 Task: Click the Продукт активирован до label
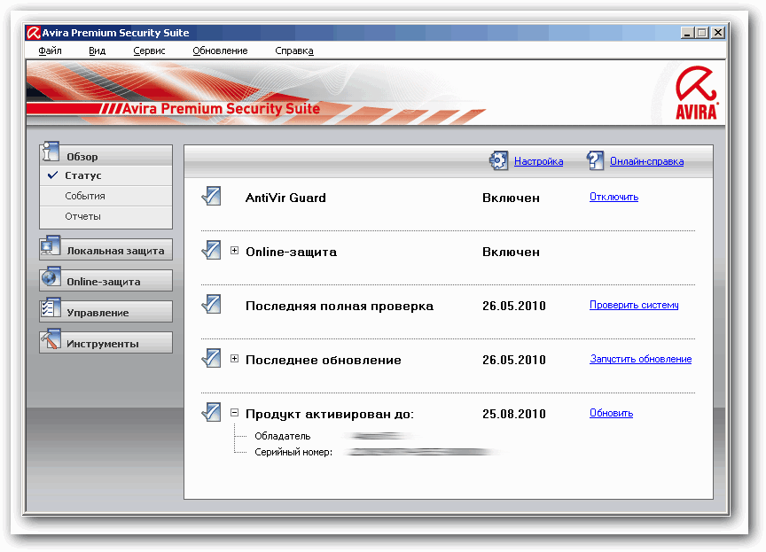(x=330, y=415)
